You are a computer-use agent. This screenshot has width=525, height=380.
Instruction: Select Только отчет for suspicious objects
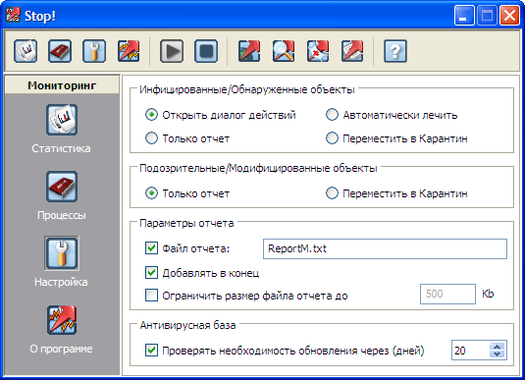click(x=187, y=193)
